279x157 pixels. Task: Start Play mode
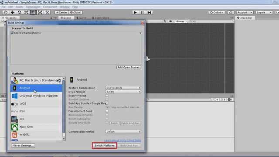tap(135, 13)
